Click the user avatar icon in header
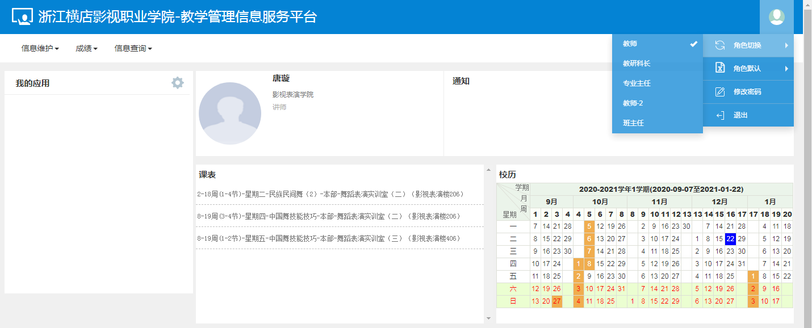This screenshot has height=328, width=812. [776, 17]
